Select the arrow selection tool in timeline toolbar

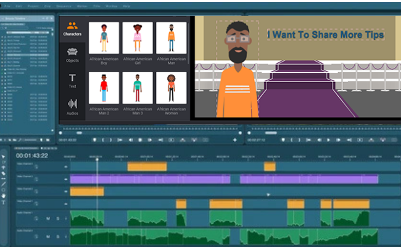pyautogui.click(x=4, y=156)
